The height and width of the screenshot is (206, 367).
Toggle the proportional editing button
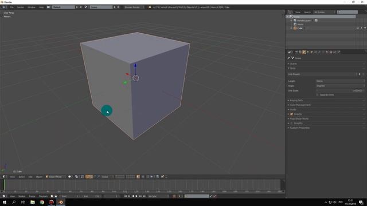click(143, 177)
